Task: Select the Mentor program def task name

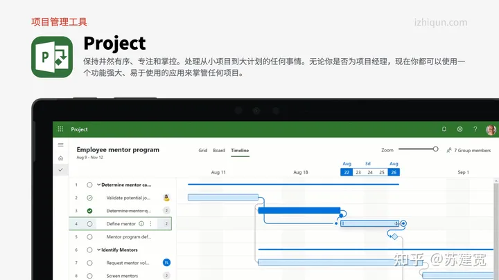Action: 129,237
